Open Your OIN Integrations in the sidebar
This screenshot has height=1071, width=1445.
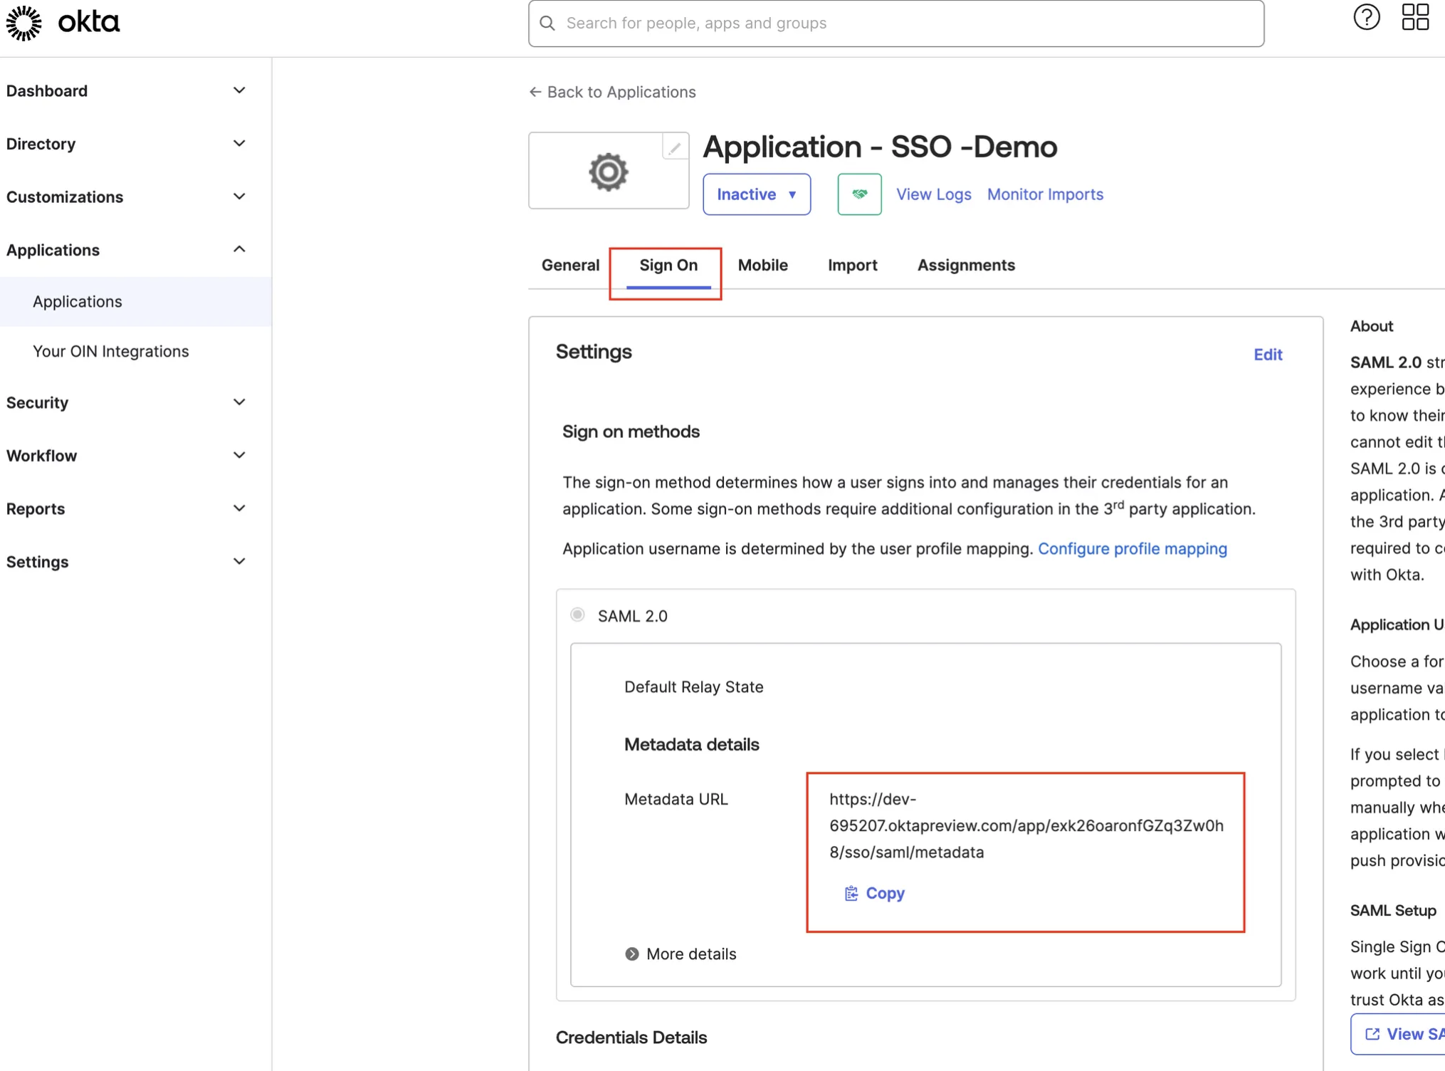point(110,351)
